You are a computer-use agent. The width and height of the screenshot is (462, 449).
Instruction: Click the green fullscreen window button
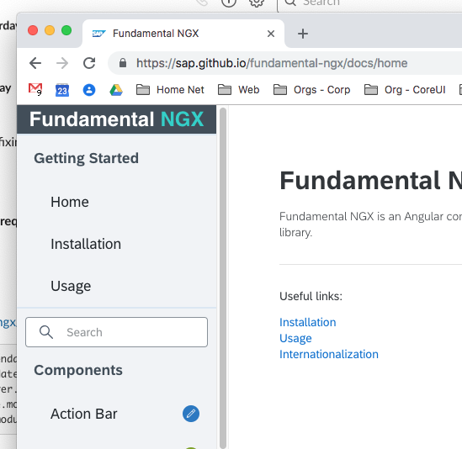click(x=66, y=30)
